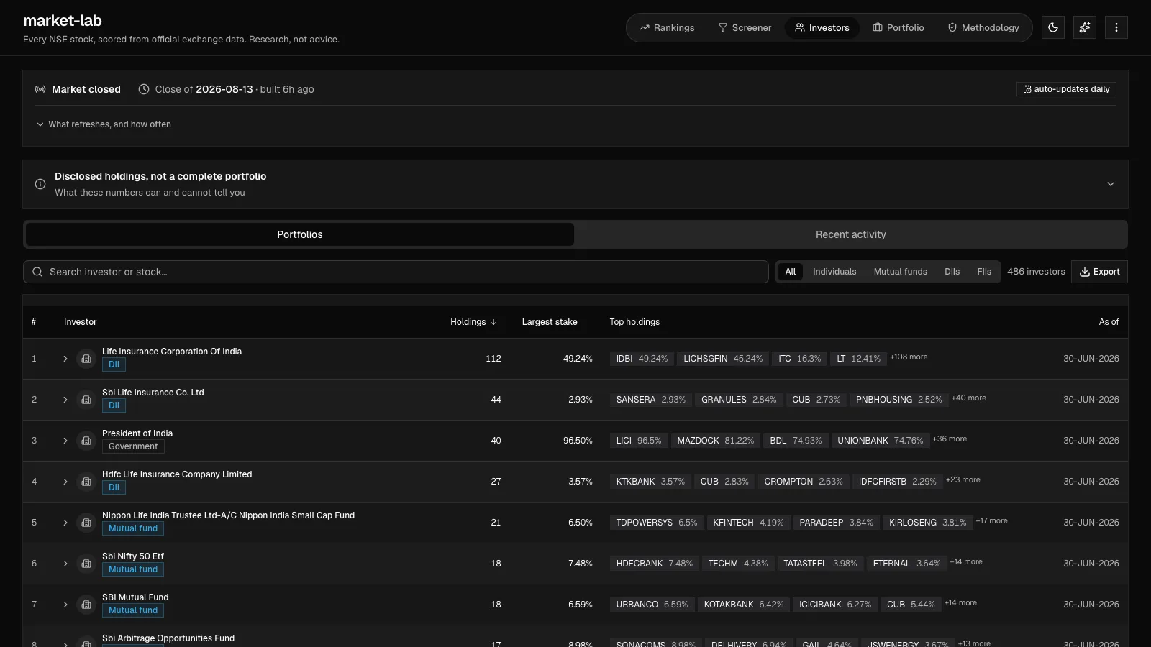Filter investors by Mutual funds
Screen dimensions: 1151x647
click(x=901, y=272)
